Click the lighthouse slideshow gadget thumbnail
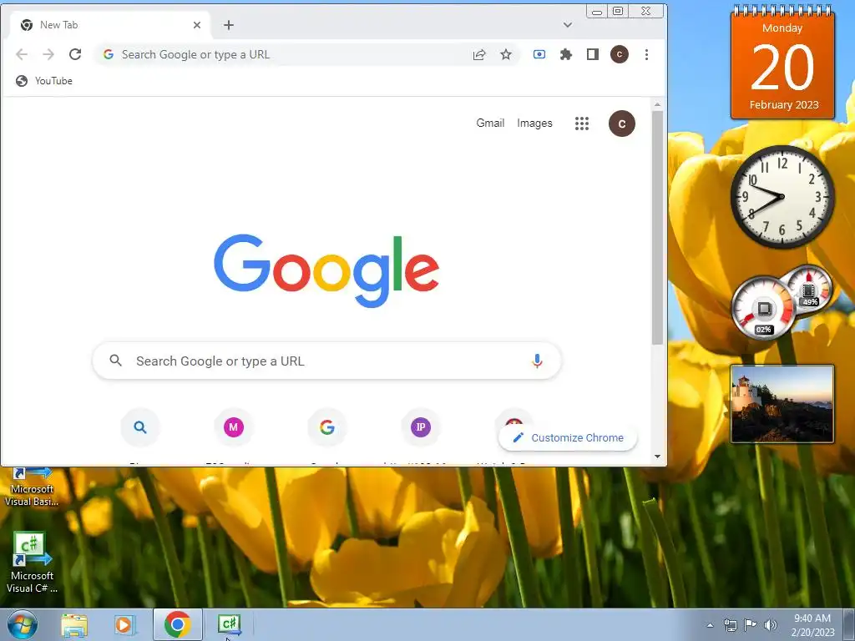 point(782,404)
